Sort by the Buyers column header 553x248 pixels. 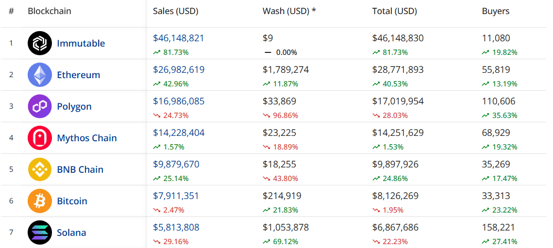click(x=495, y=11)
